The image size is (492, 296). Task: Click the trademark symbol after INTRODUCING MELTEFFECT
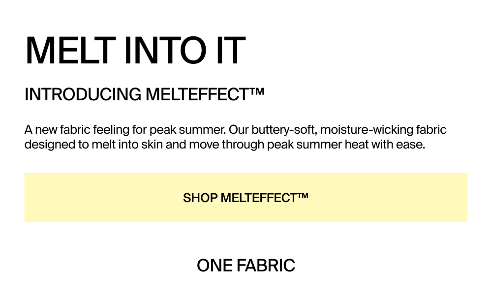[x=257, y=91]
